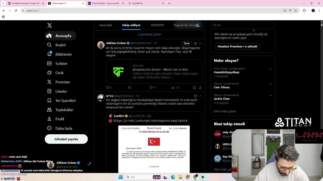Open m*co profile avatar
323x181 pixels.
(x=101, y=98)
